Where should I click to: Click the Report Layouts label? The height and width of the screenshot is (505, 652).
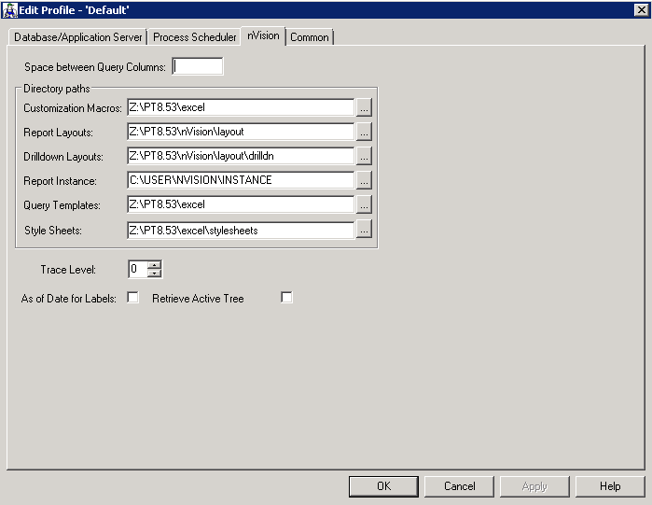pos(58,133)
